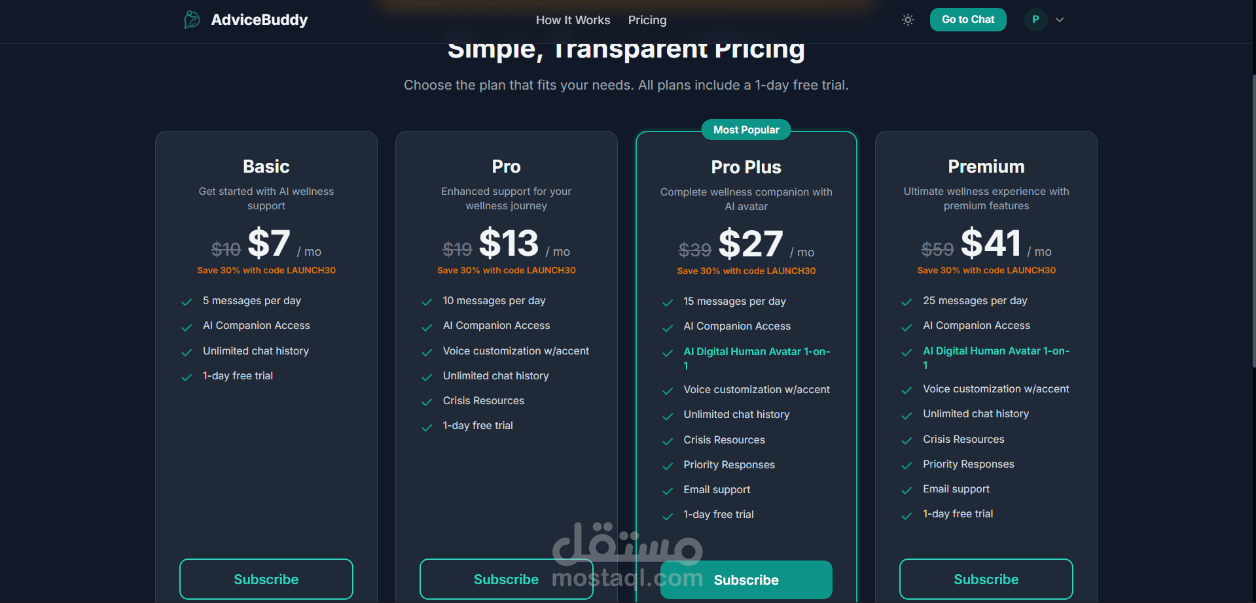Click checkmark beside Premium Email support

coord(906,490)
